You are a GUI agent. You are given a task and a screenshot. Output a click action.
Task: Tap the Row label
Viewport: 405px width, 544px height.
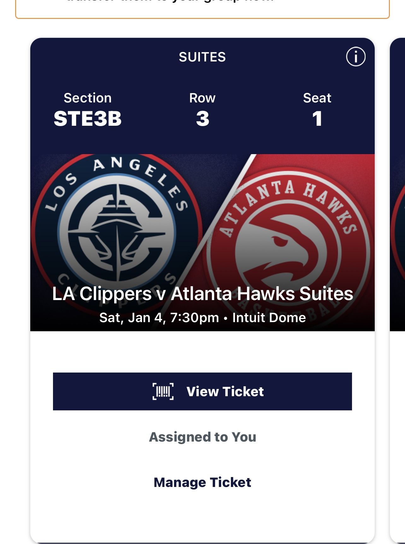pyautogui.click(x=202, y=98)
